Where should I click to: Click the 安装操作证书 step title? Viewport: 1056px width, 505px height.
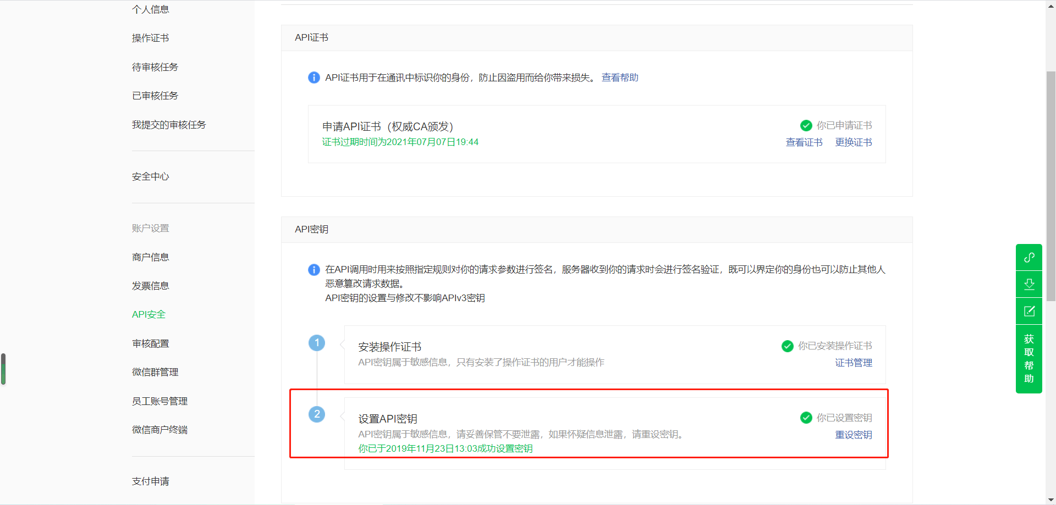pyautogui.click(x=390, y=347)
